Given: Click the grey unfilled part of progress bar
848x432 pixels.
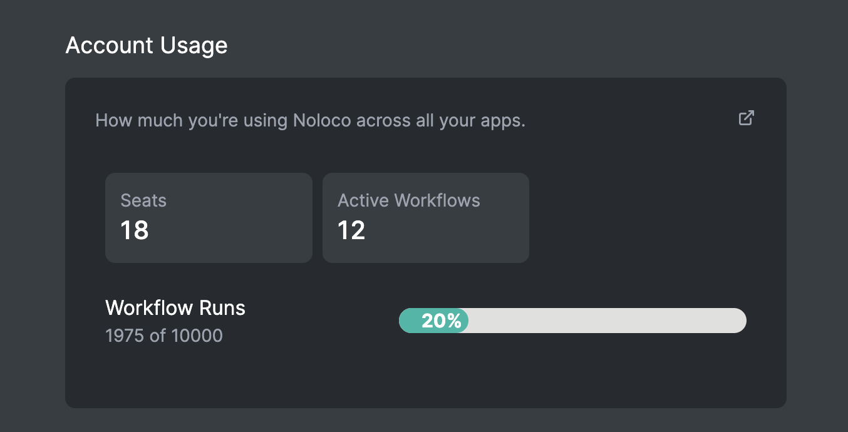Looking at the screenshot, I should click(x=608, y=321).
